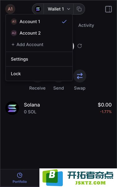Click the Swap arrows icon
Screen dimensions: 117x187
80,76
